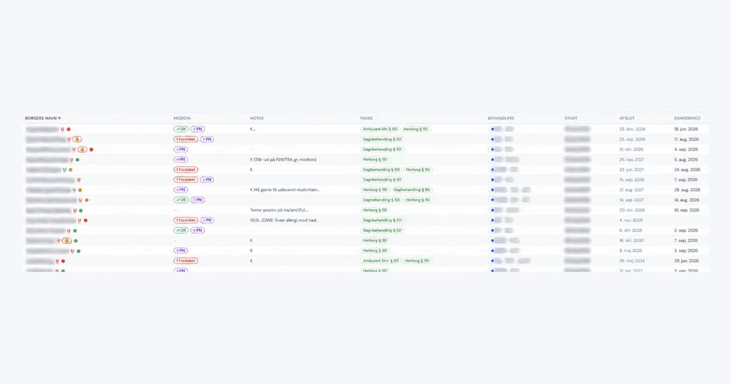
Task: Open the note '10/9...CAVE: Svær allergi mod nad...'
Action: (284, 220)
